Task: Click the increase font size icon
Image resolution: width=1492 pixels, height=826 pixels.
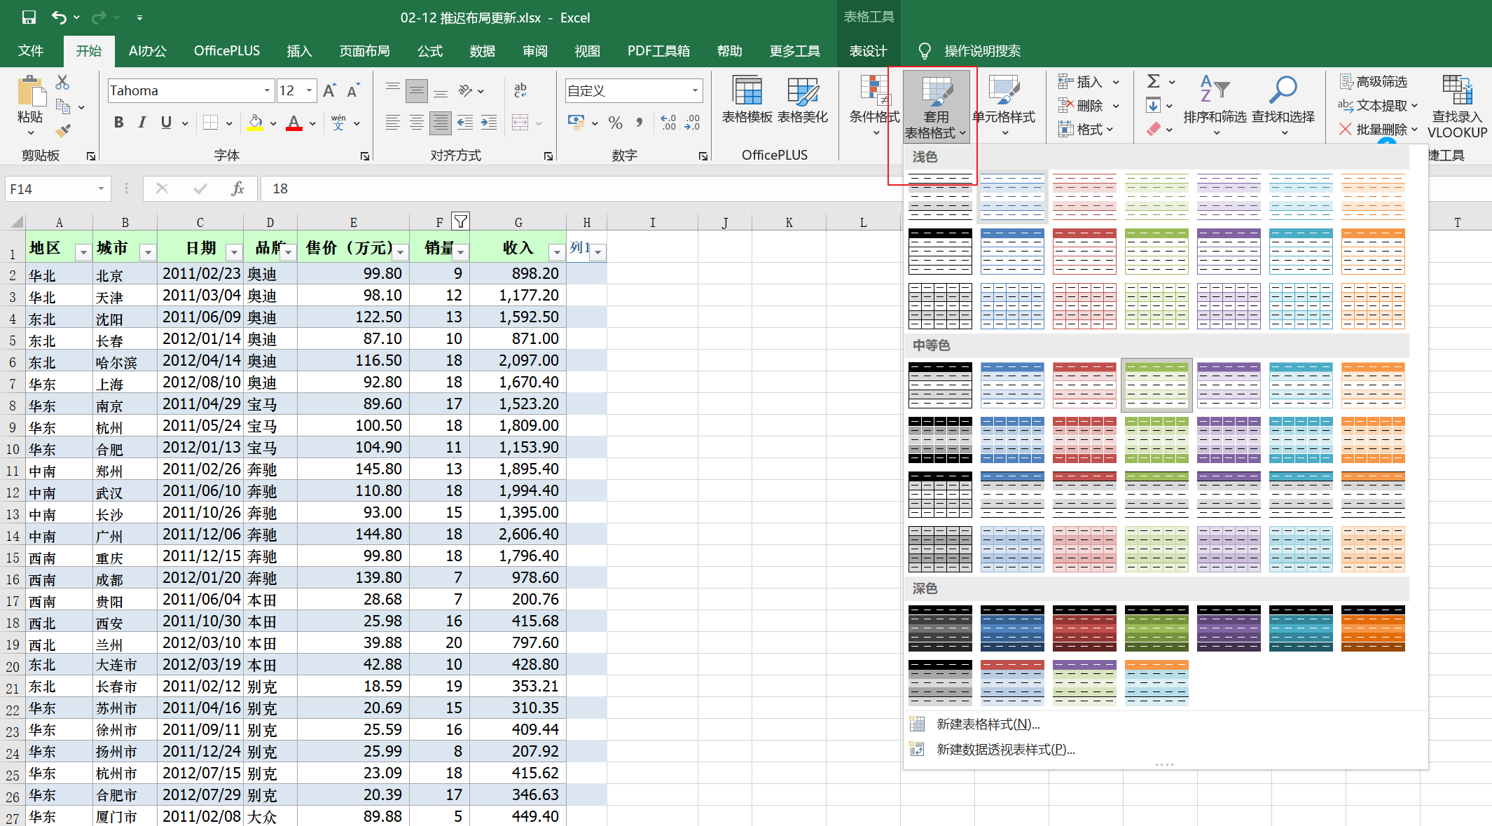Action: (329, 90)
